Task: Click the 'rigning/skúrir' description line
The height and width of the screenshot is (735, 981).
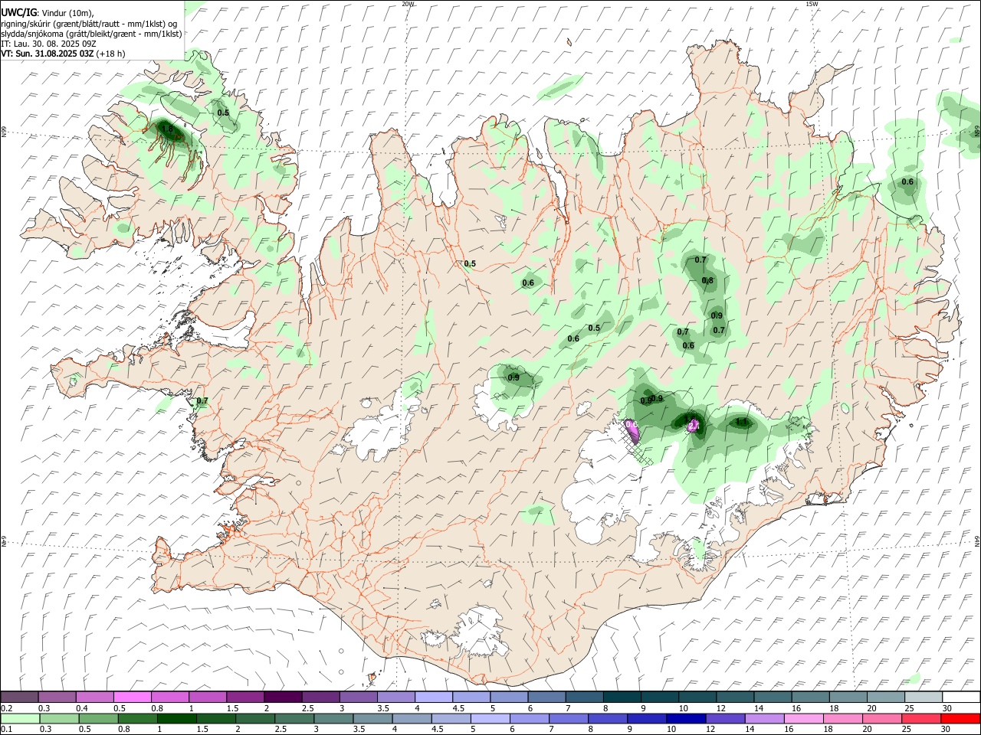Action: [89, 24]
